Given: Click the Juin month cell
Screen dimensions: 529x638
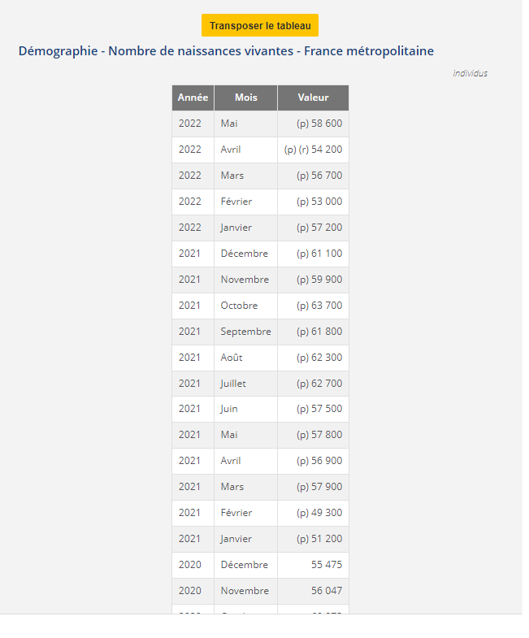Looking at the screenshot, I should pos(229,409).
